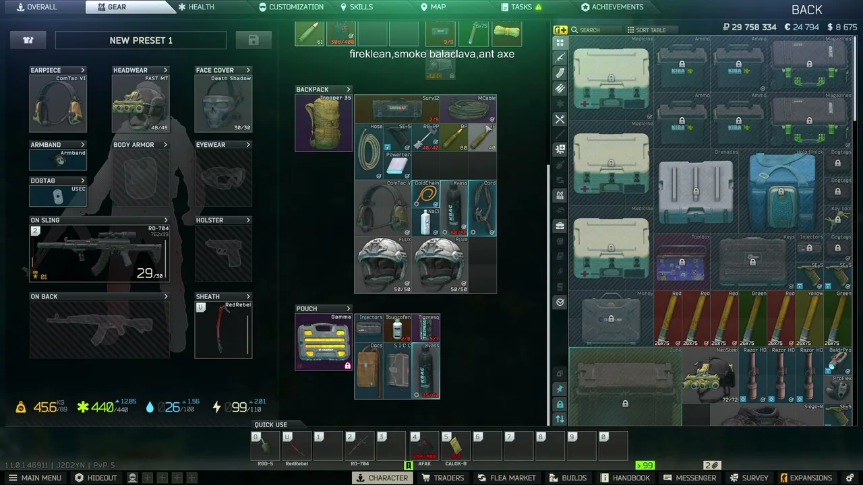
Task: Switch to the Overall tab
Action: (37, 7)
